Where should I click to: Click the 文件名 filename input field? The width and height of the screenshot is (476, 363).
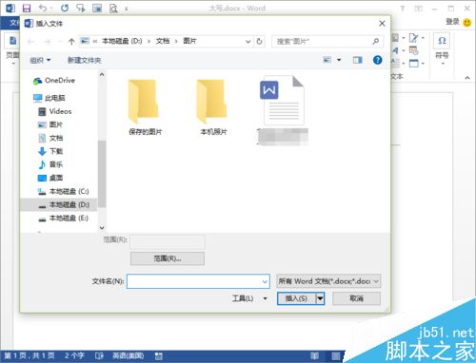point(198,281)
